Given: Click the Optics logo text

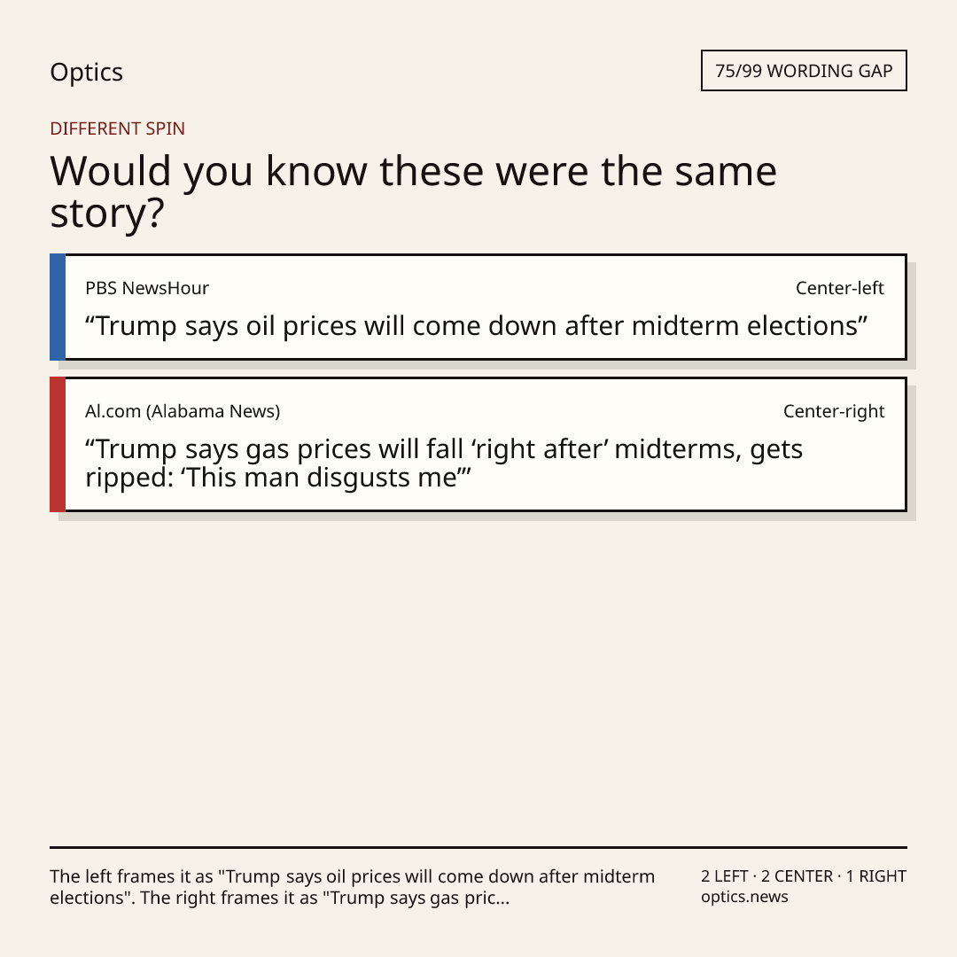Looking at the screenshot, I should click(86, 72).
